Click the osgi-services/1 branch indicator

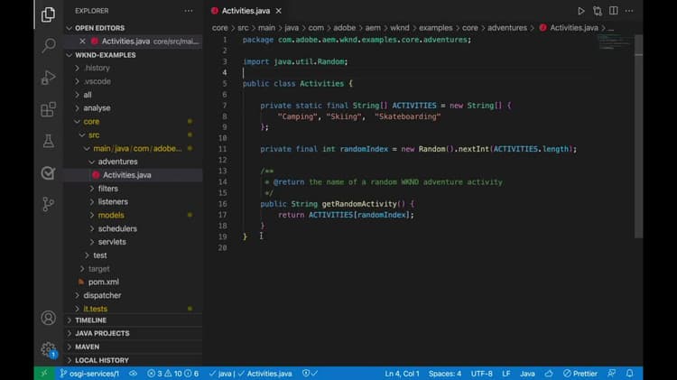click(x=88, y=373)
